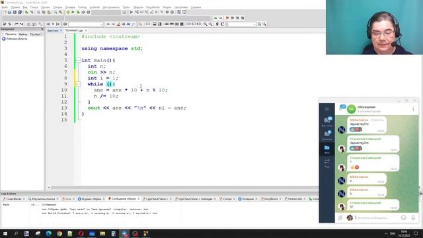Click the New file toolbar icon

coord(5,12)
